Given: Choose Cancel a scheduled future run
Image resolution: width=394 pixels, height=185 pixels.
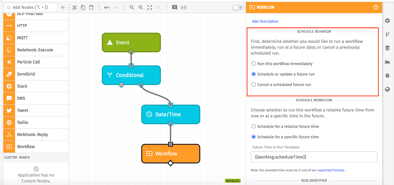Looking at the screenshot, I should 253,85.
